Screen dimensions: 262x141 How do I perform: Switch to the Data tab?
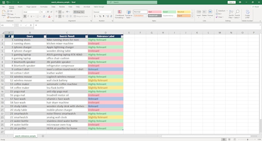click(x=53, y=7)
